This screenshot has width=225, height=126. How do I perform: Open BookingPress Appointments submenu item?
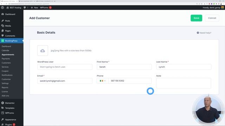click(8, 55)
